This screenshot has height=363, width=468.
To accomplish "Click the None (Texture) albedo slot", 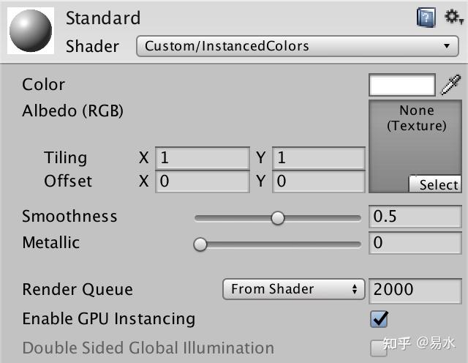I will coord(417,143).
